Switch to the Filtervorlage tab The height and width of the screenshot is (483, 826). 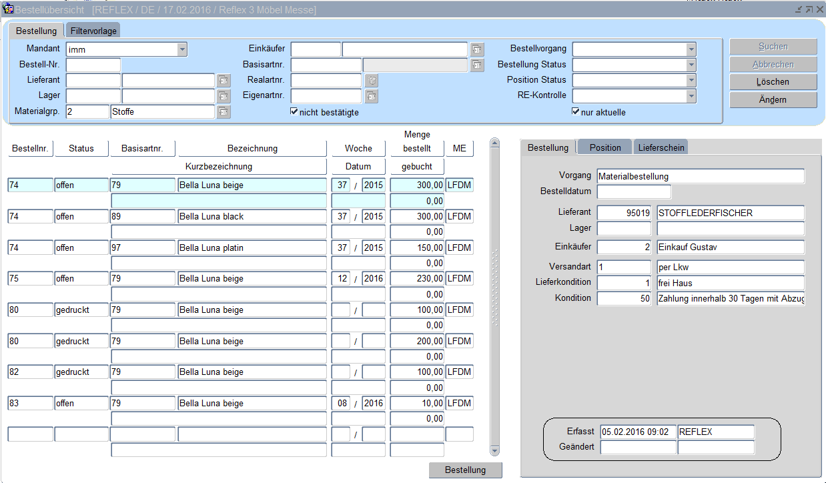click(x=93, y=31)
